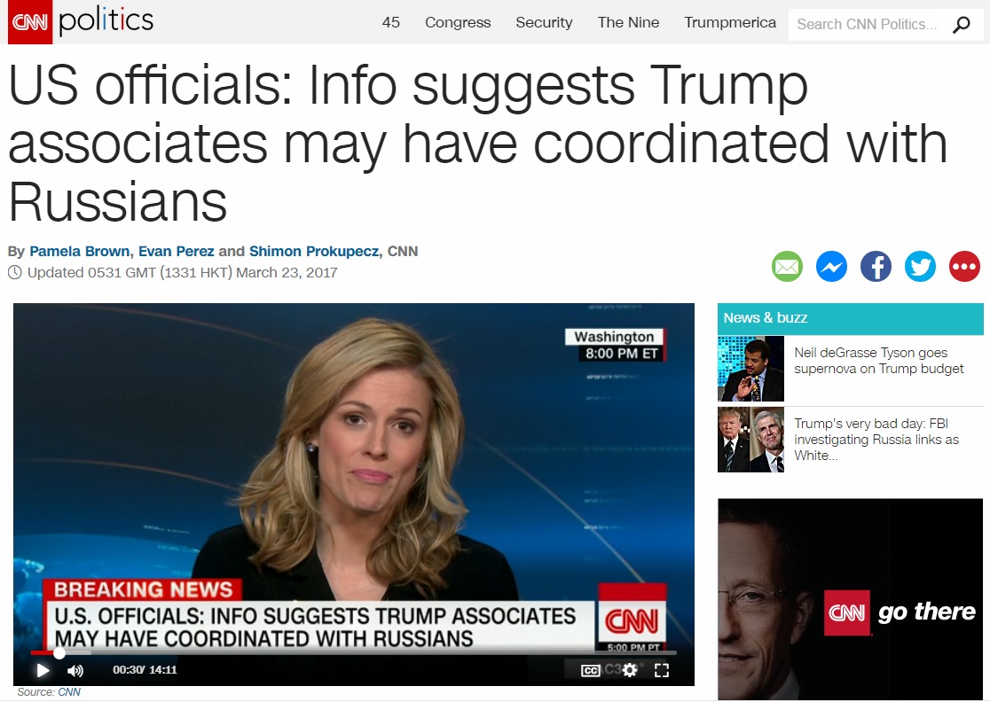Seek on the video progress bar
This screenshot has width=990, height=702.
coord(354,652)
